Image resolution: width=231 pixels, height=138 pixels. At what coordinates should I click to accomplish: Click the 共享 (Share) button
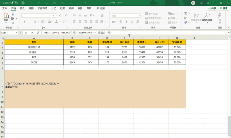(212, 8)
